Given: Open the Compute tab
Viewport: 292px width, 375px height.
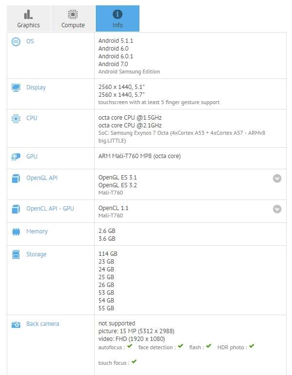Looking at the screenshot, I should pyautogui.click(x=73, y=18).
